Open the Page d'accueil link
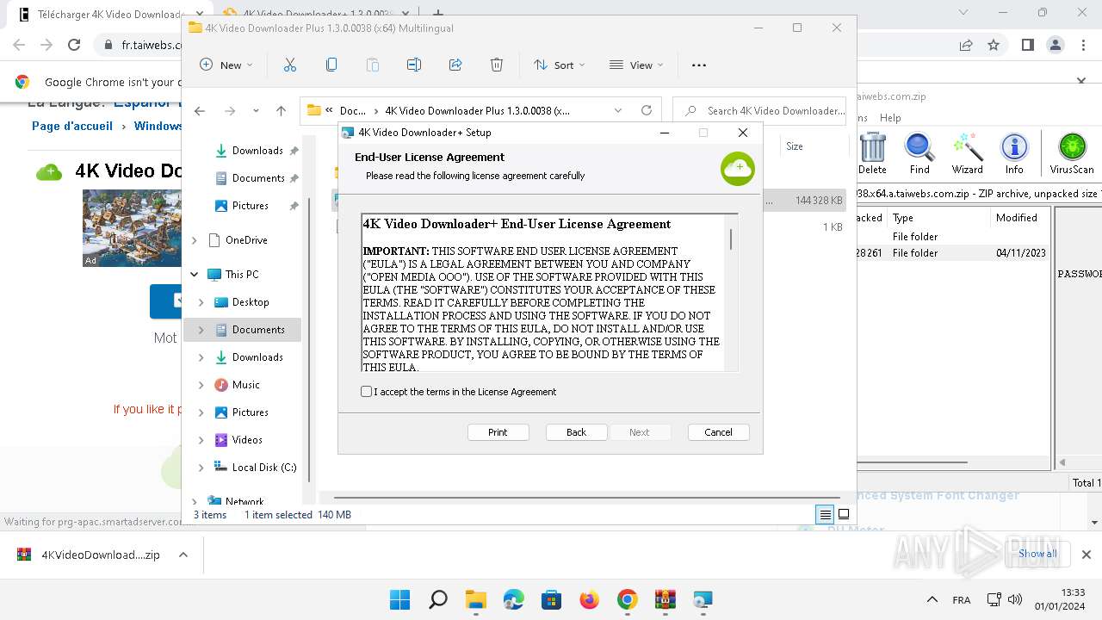1102x620 pixels. [x=72, y=126]
